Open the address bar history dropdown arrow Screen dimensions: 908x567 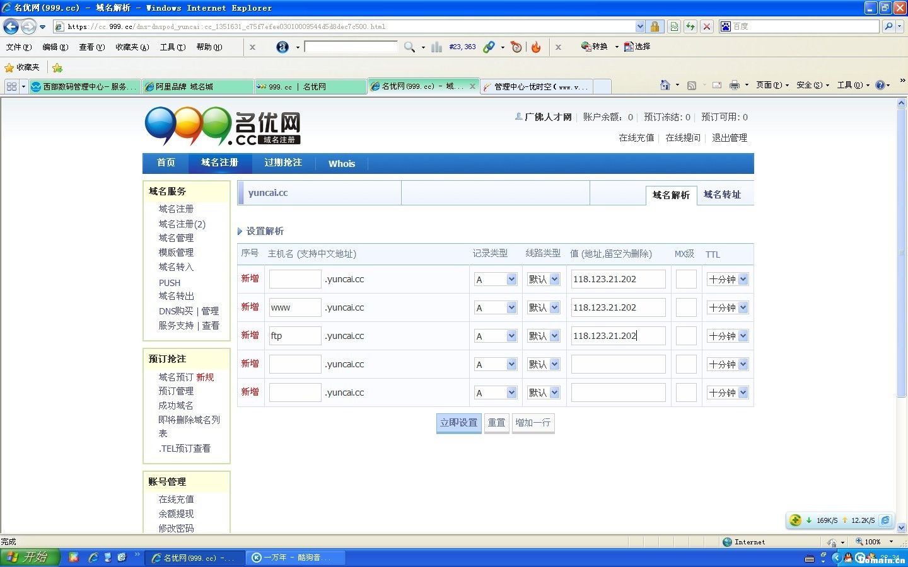coord(640,26)
